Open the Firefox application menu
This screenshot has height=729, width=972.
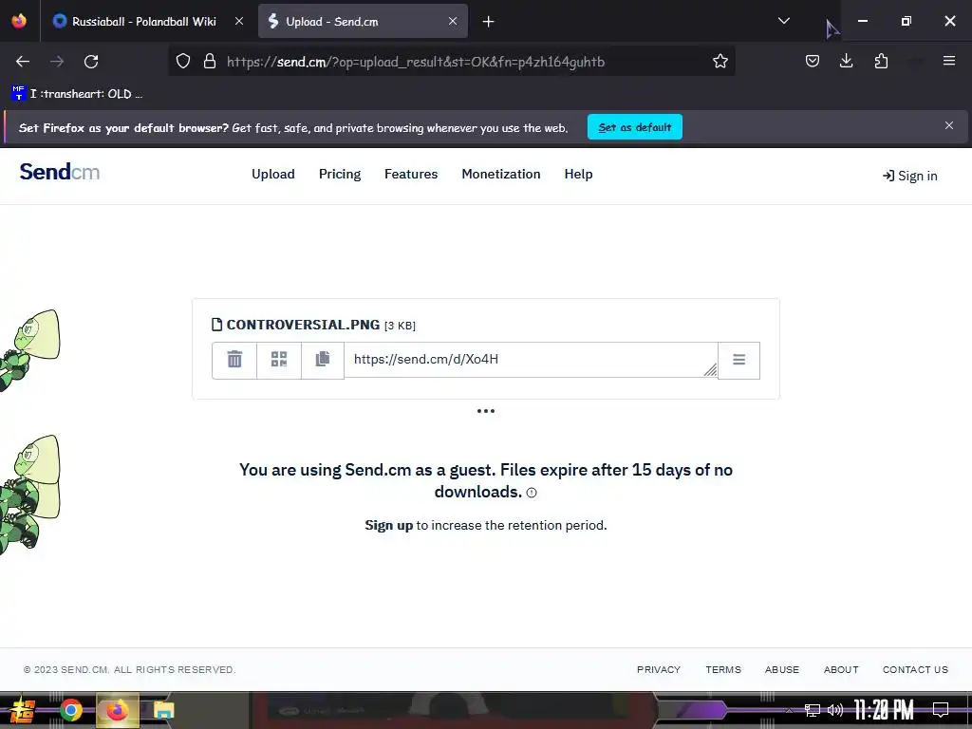pyautogui.click(x=948, y=61)
